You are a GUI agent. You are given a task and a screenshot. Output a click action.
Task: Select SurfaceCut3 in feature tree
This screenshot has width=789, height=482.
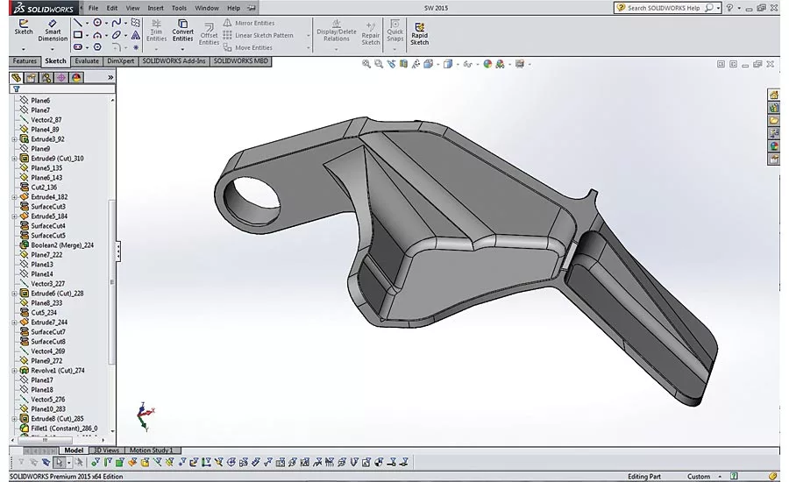point(48,207)
